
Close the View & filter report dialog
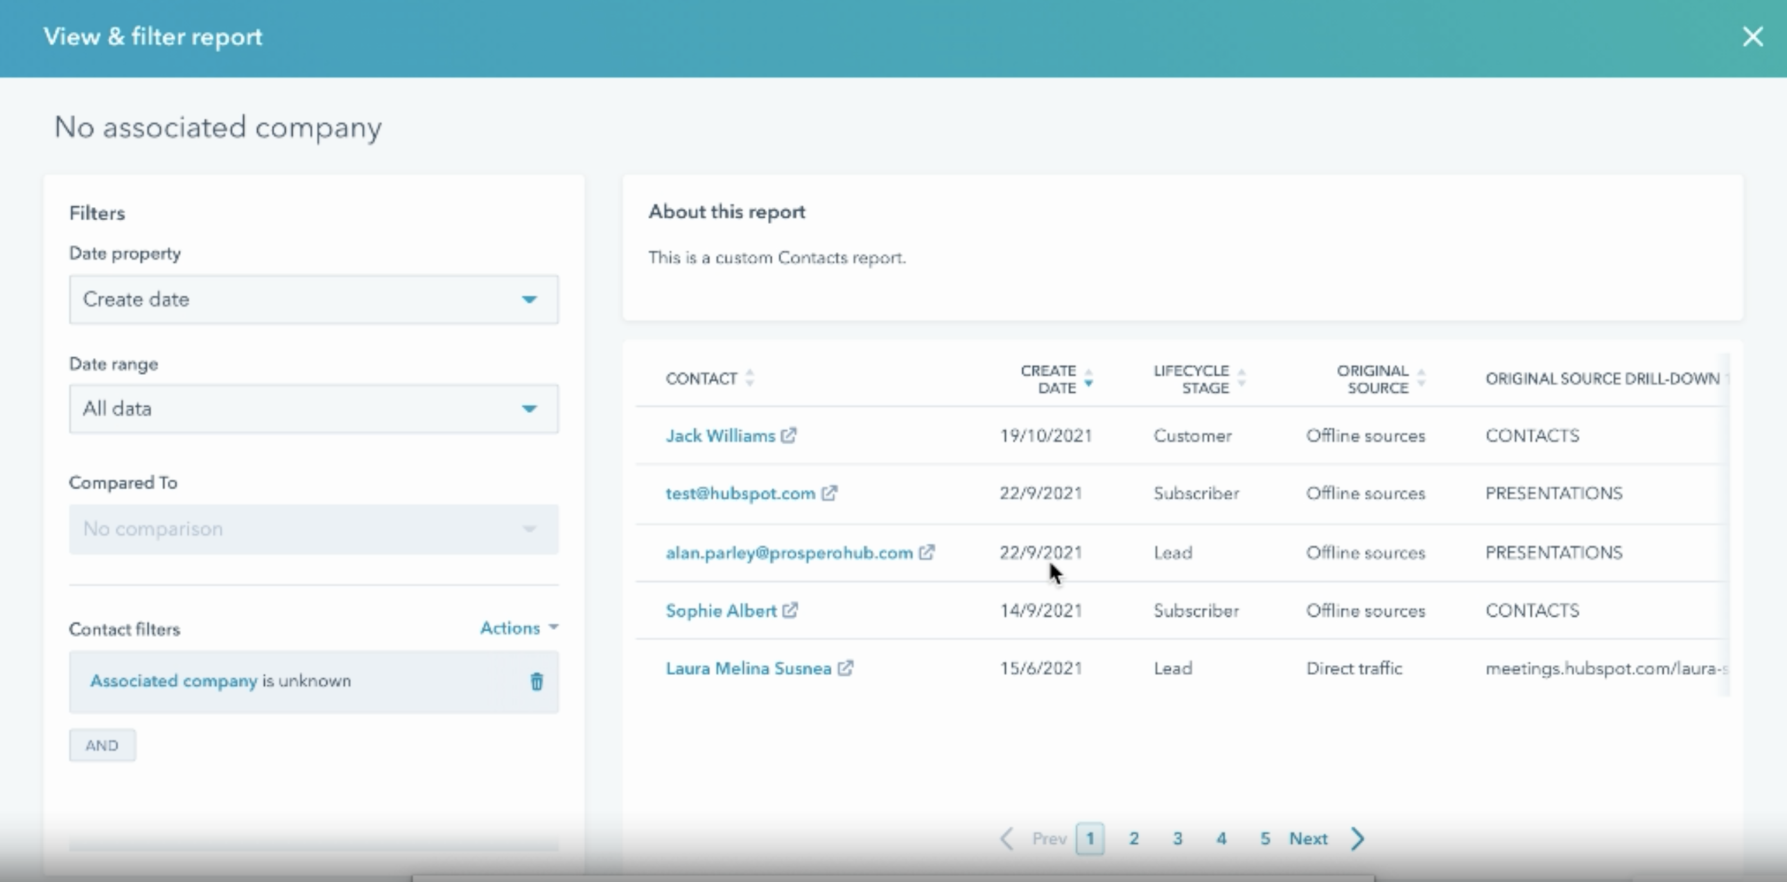coord(1752,37)
